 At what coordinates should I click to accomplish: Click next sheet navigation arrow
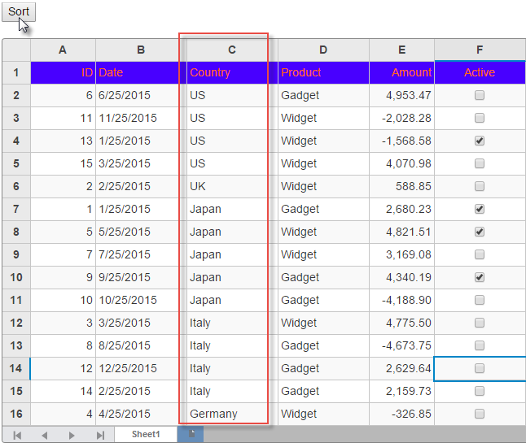72,436
